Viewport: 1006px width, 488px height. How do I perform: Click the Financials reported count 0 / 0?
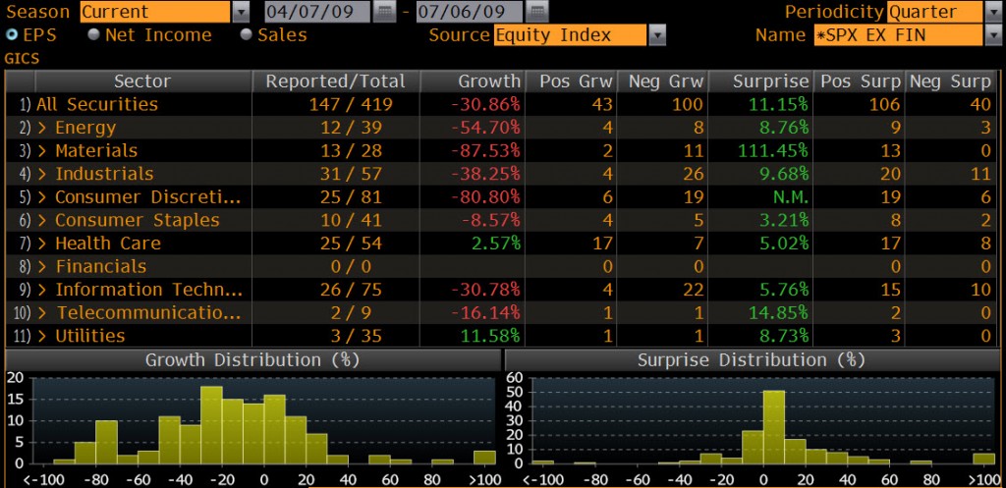[x=351, y=266]
